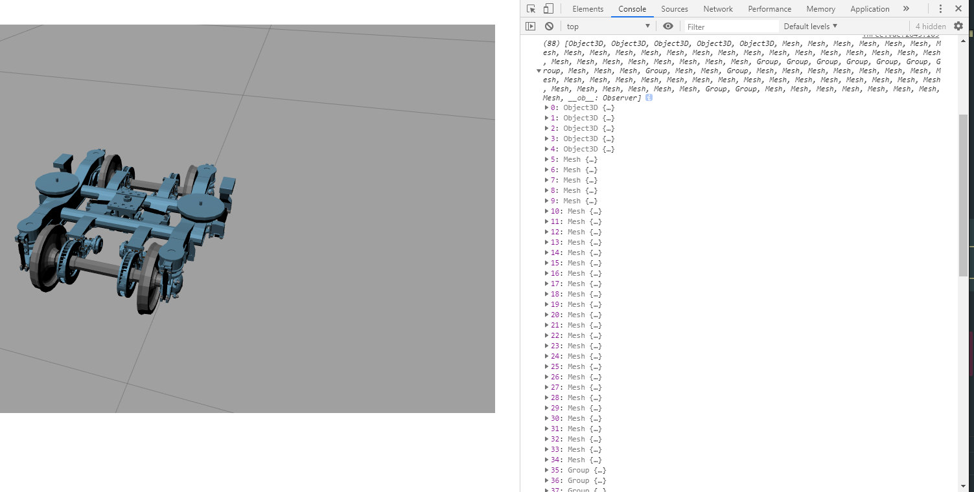Reveal more panels with the double-chevron icon
Viewport: 974px width, 492px height.
(906, 8)
